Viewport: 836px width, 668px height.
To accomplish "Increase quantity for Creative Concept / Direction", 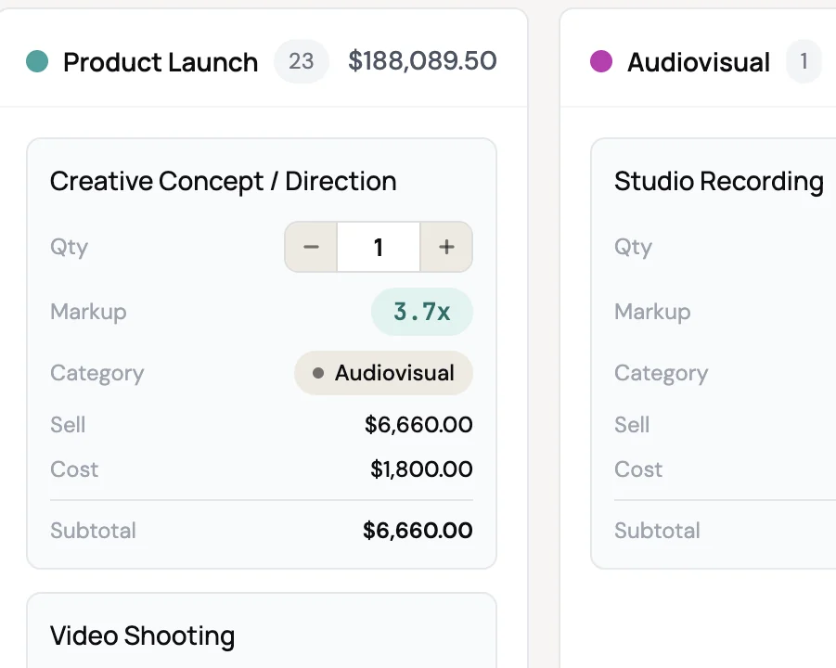I will [x=446, y=247].
